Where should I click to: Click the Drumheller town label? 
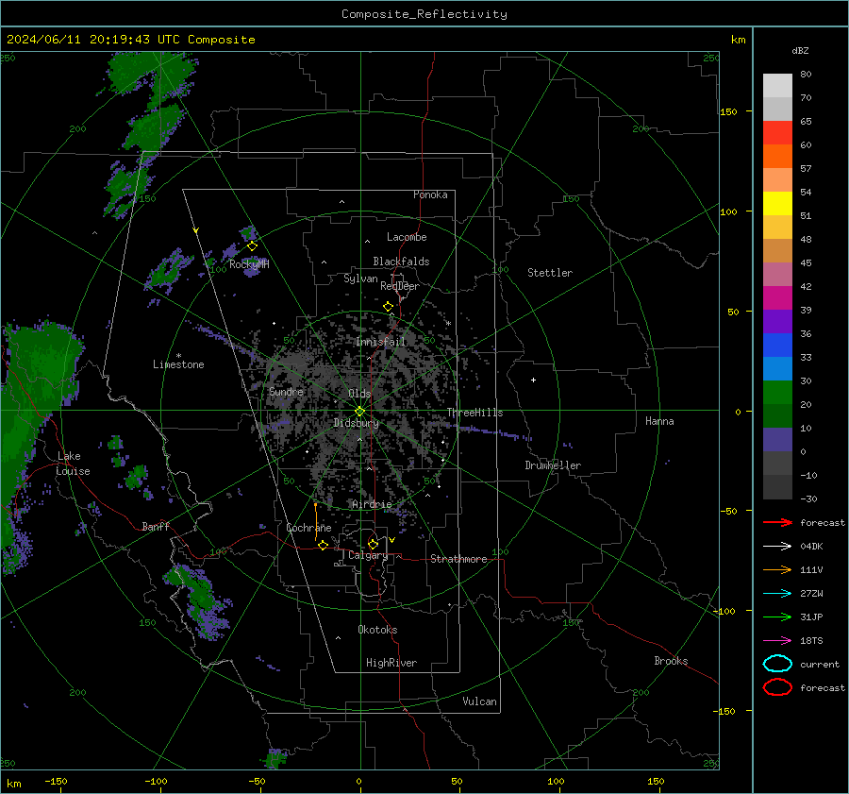pos(553,465)
